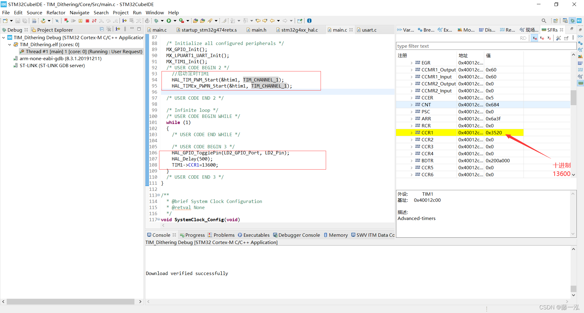584x313 pixels.
Task: Select Thread #1 main in Debug tree
Action: (81, 52)
